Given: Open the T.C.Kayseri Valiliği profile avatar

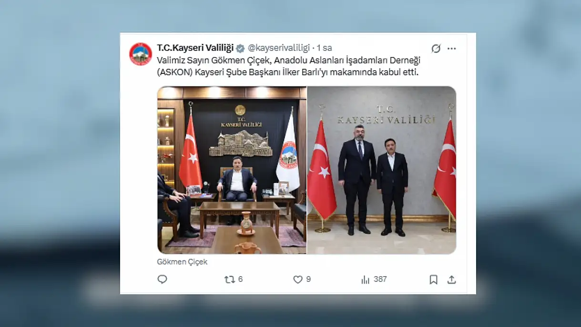Looking at the screenshot, I should (x=141, y=54).
